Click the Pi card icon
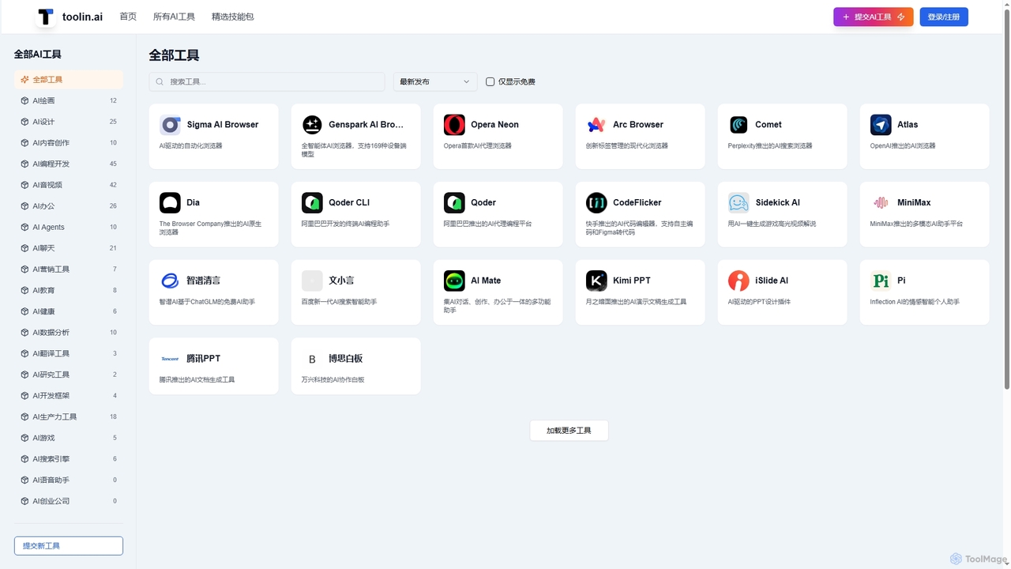The width and height of the screenshot is (1011, 569). [x=881, y=281]
